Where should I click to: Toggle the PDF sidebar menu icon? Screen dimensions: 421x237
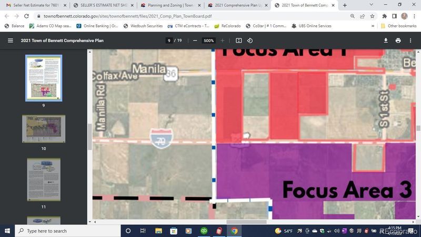pos(10,41)
